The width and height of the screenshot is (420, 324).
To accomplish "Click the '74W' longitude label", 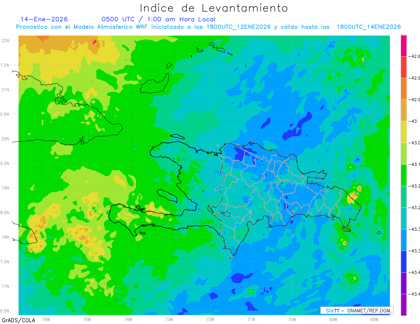I will click(x=128, y=319).
